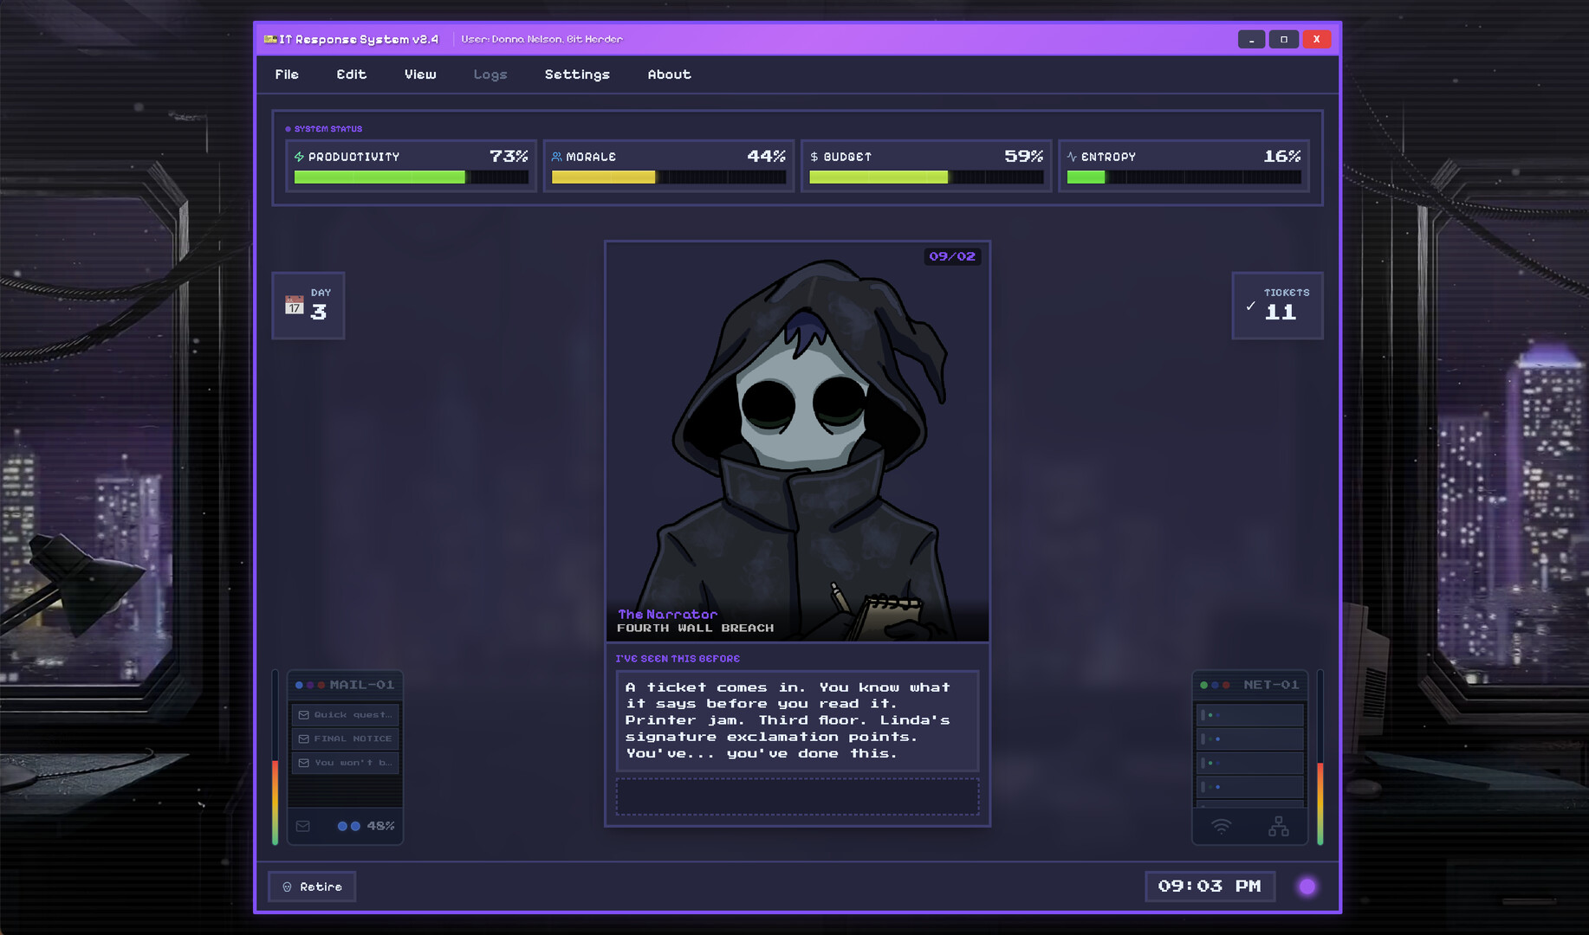
Task: Click the Productivity progress bar
Action: [411, 177]
